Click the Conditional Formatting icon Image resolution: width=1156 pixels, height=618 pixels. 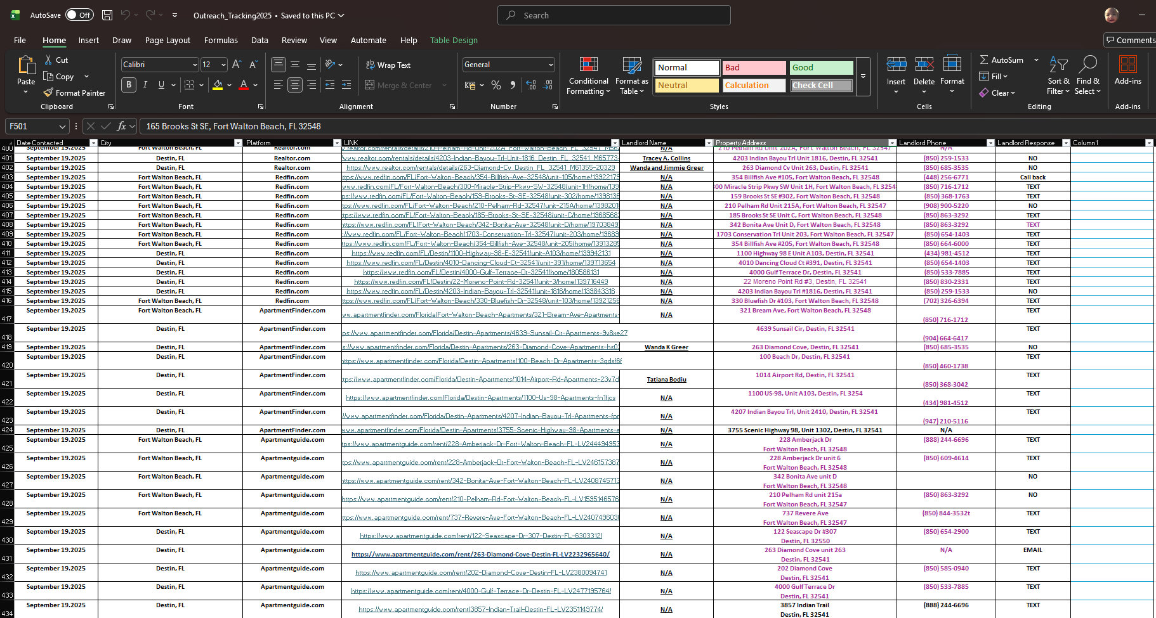588,65
